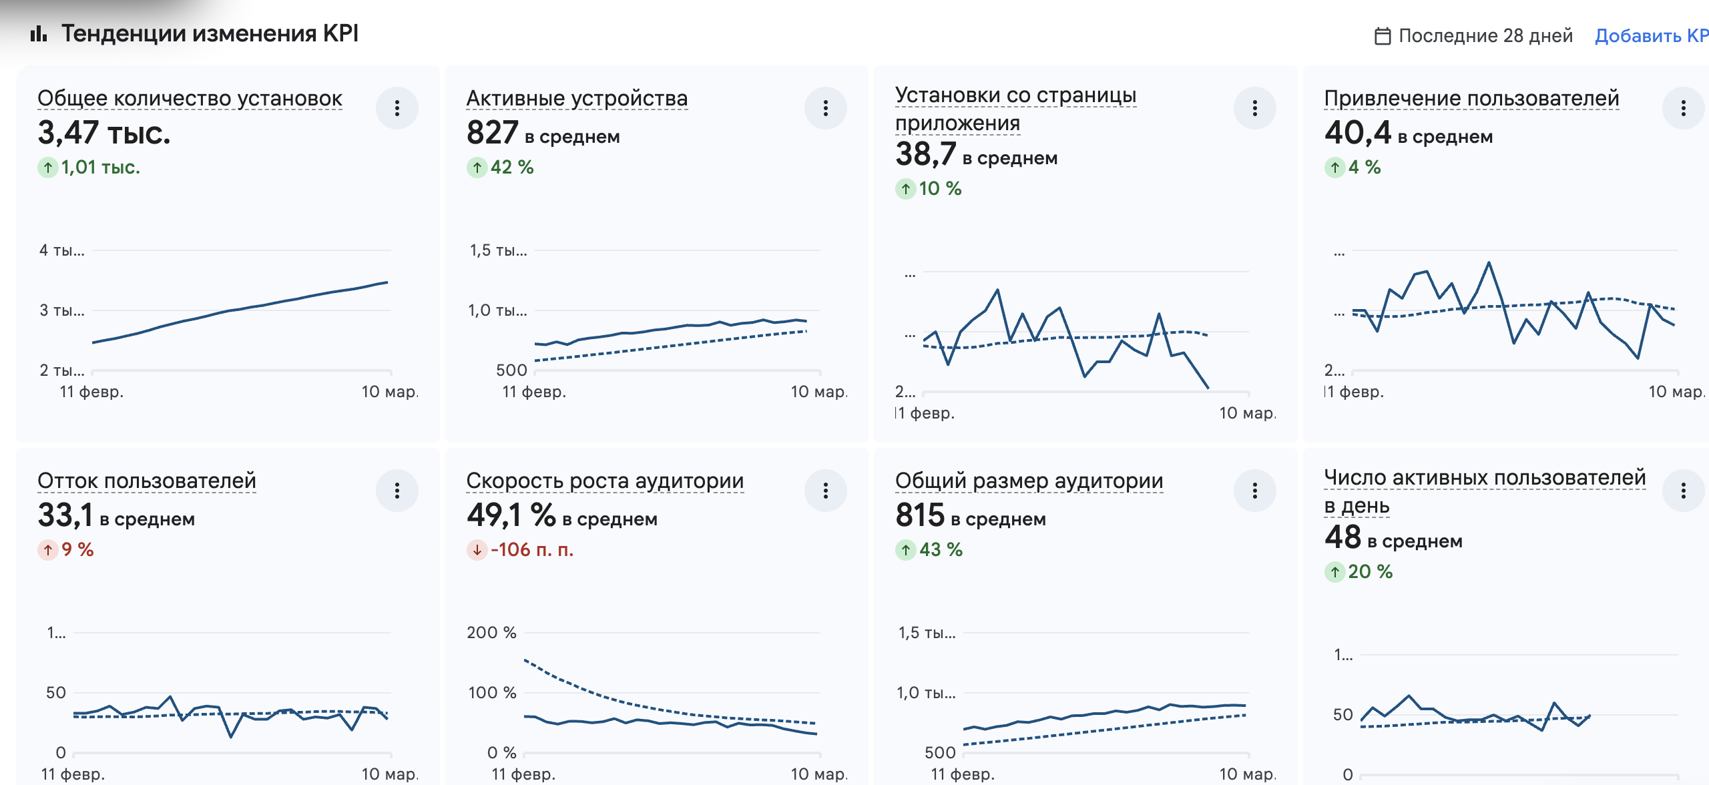Open options menu on Привлечение пользователей card
Screen dimensions: 1709x785
coord(1682,108)
